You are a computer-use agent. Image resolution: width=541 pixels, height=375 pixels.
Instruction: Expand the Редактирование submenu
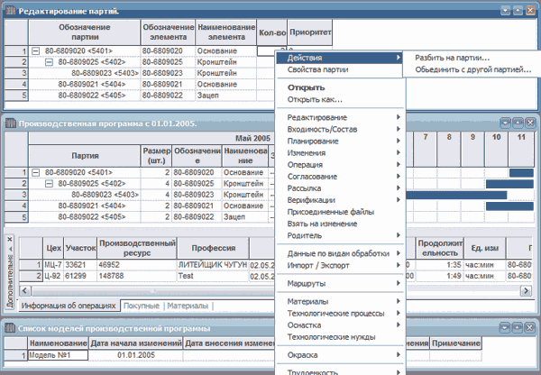point(340,117)
